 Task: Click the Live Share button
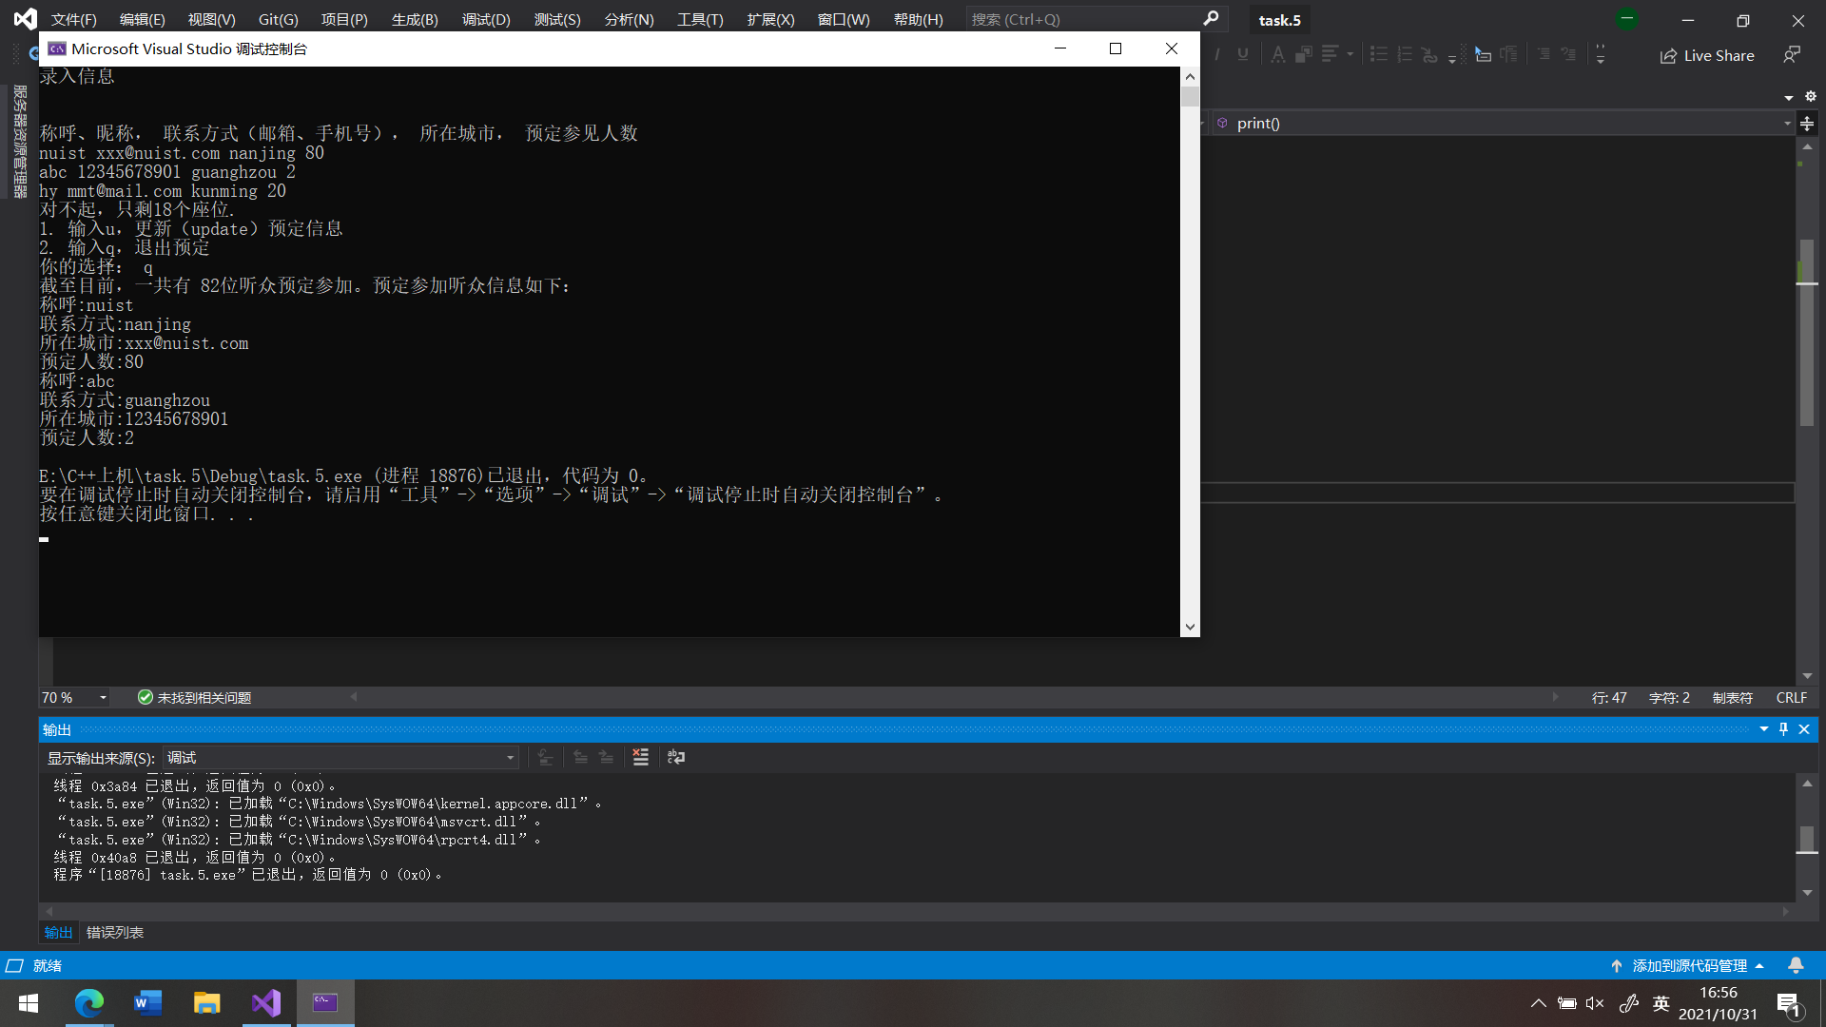1707,55
